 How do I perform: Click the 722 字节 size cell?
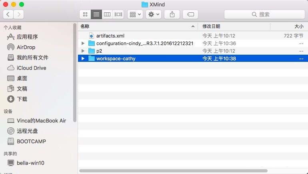(294, 36)
